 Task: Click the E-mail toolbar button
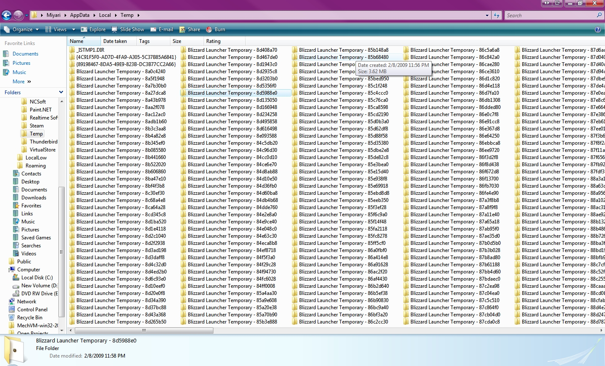(162, 29)
